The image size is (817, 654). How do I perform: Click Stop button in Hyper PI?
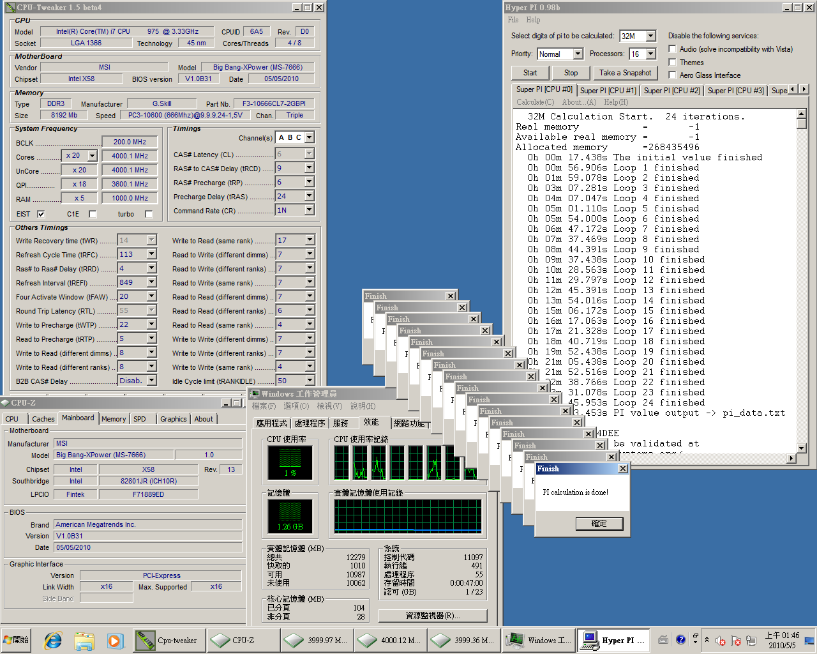tap(571, 73)
